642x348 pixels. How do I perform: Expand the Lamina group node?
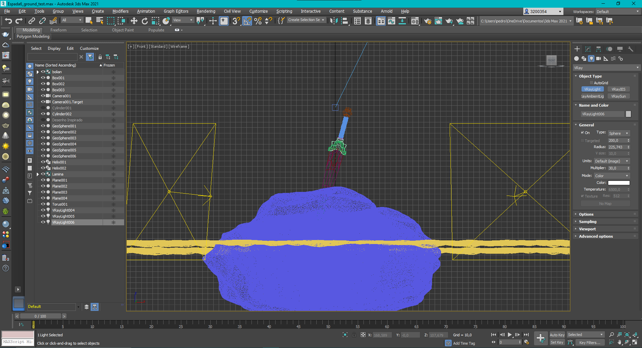(x=37, y=174)
